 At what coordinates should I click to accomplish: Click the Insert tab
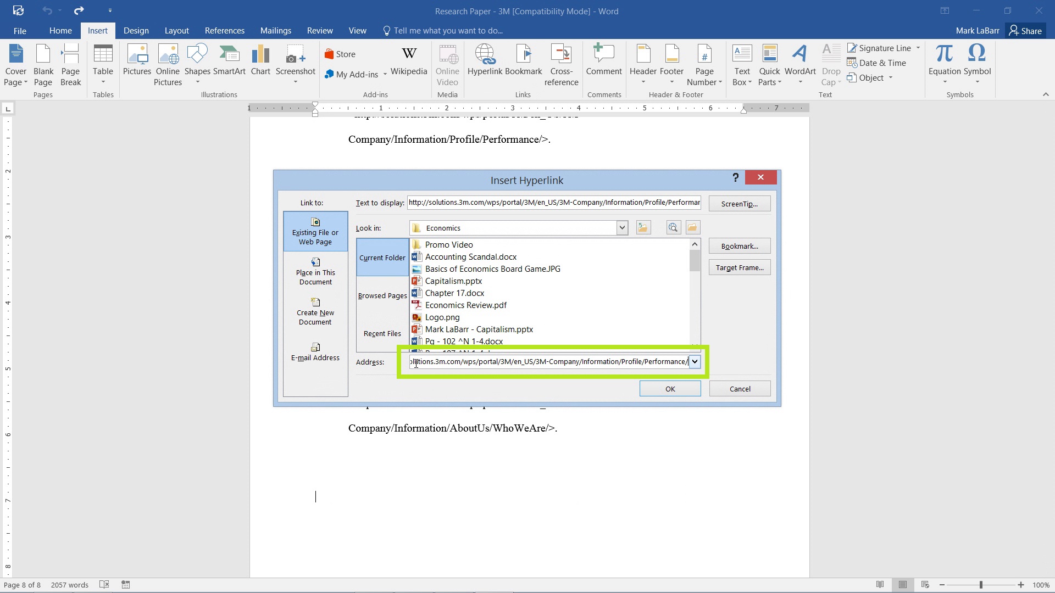pyautogui.click(x=97, y=30)
